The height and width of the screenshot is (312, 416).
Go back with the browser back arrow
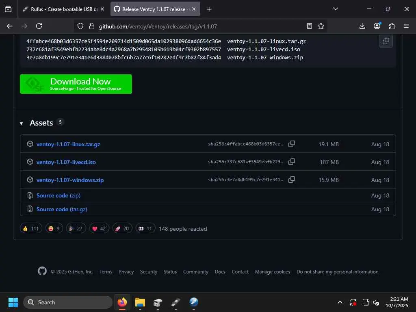click(10, 26)
